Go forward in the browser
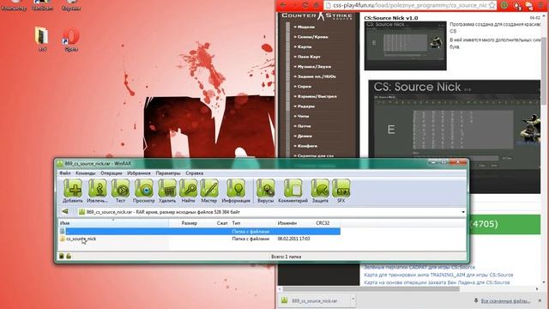 [294, 5]
